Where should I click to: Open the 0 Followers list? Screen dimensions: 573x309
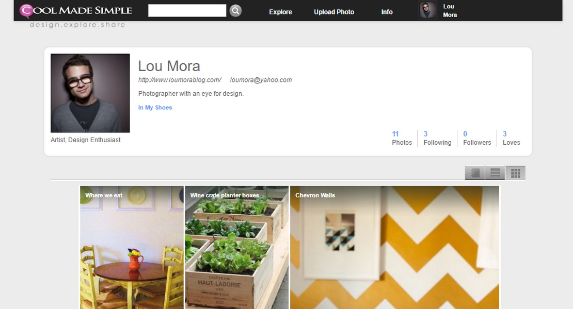477,138
